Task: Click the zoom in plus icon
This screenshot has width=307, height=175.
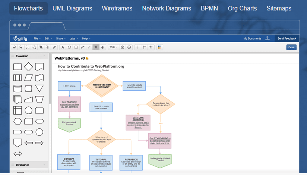Action: coord(123,47)
